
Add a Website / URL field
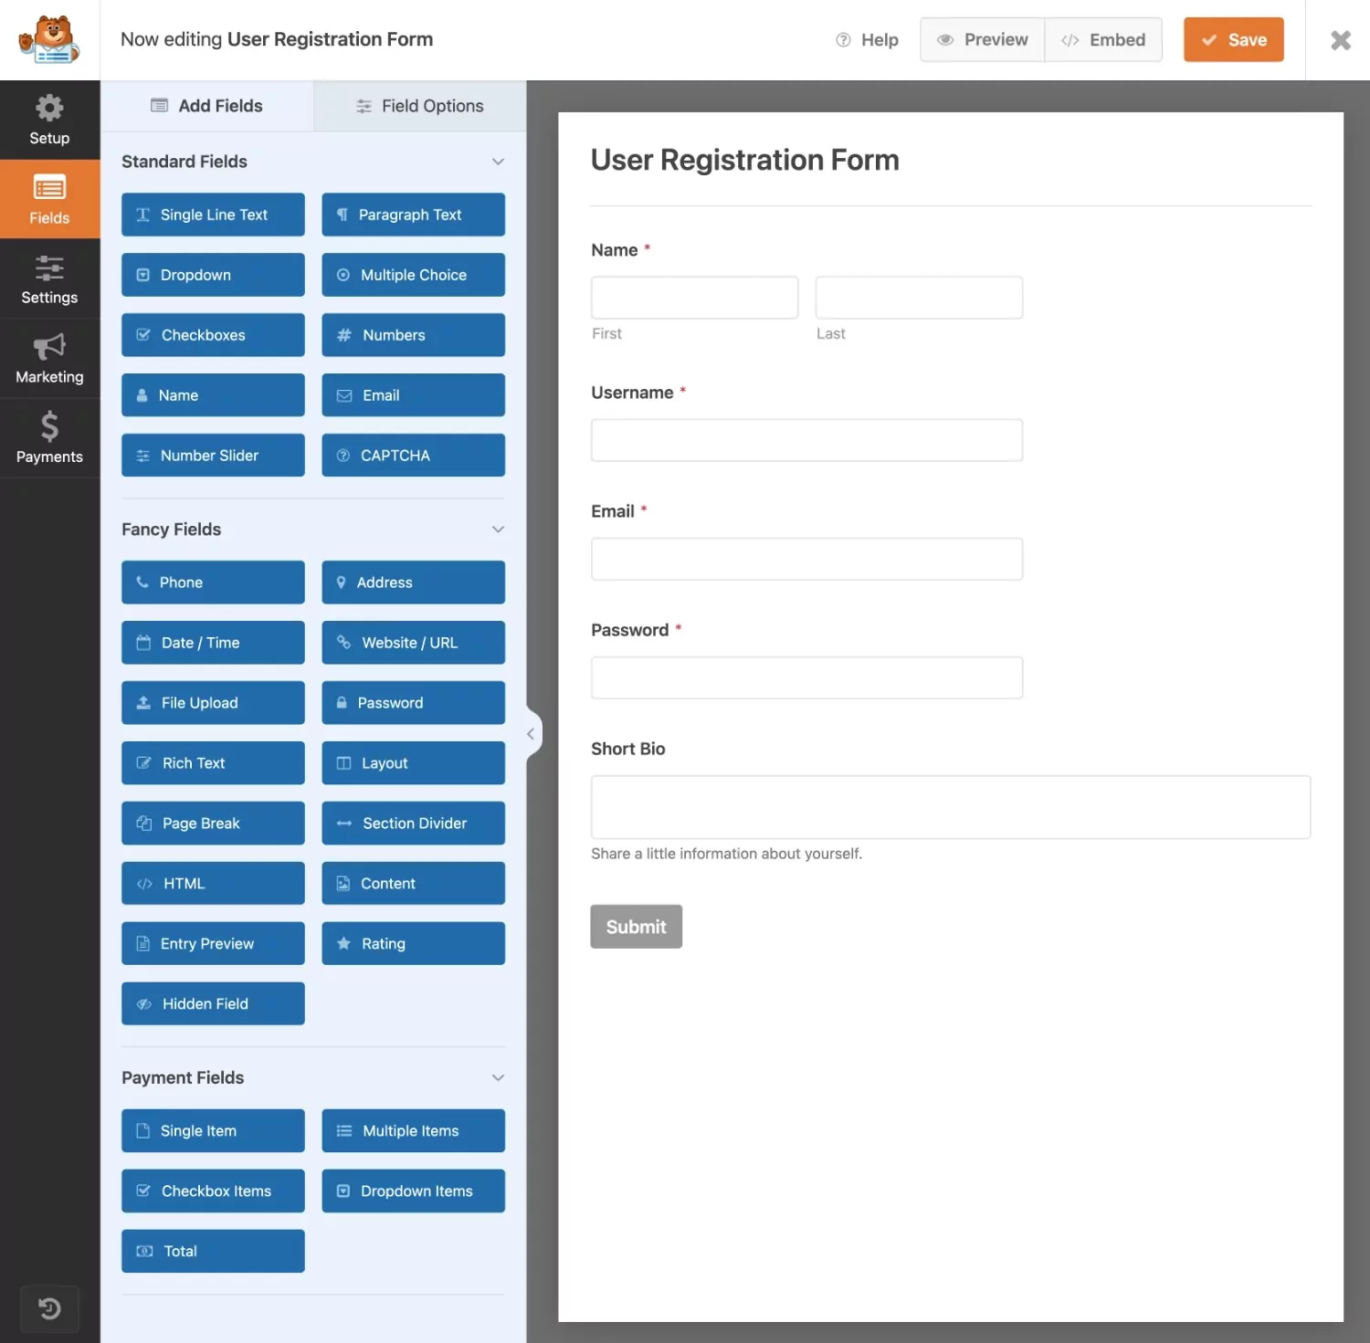click(x=414, y=643)
